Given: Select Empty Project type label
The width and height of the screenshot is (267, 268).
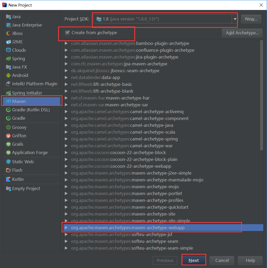Looking at the screenshot, I should pos(26,188).
